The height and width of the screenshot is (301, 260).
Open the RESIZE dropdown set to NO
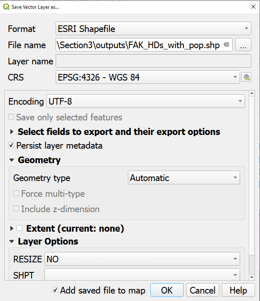[x=142, y=259]
